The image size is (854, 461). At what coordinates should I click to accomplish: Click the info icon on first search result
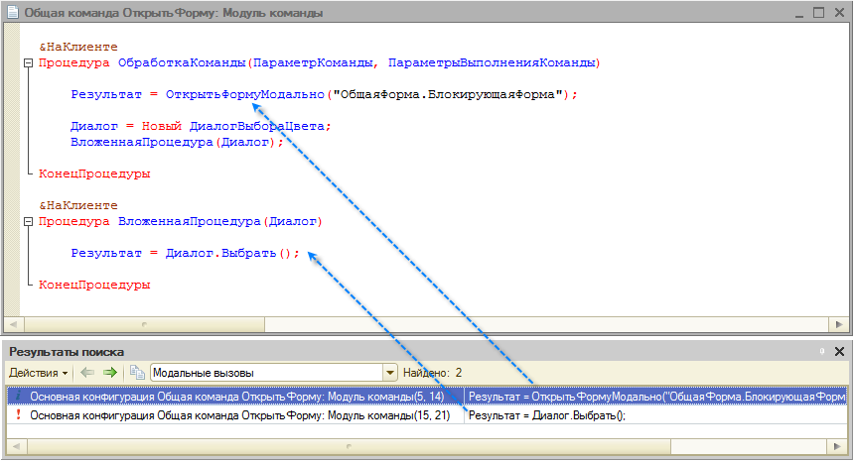[17, 397]
